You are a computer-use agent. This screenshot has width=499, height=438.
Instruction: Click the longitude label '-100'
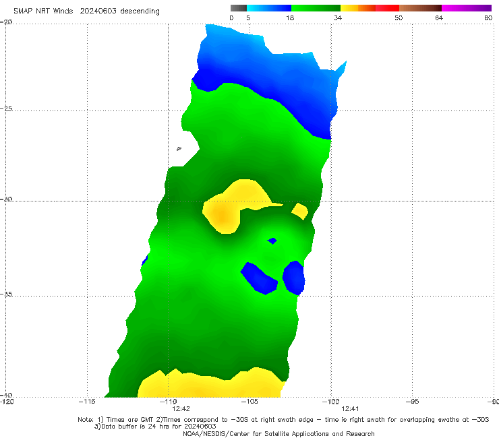[x=331, y=402]
